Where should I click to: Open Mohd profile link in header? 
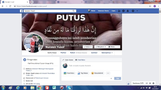point(92,11)
